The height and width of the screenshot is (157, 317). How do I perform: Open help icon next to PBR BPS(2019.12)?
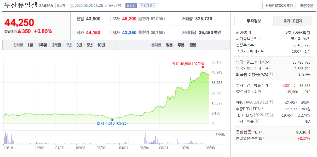tap(272, 115)
